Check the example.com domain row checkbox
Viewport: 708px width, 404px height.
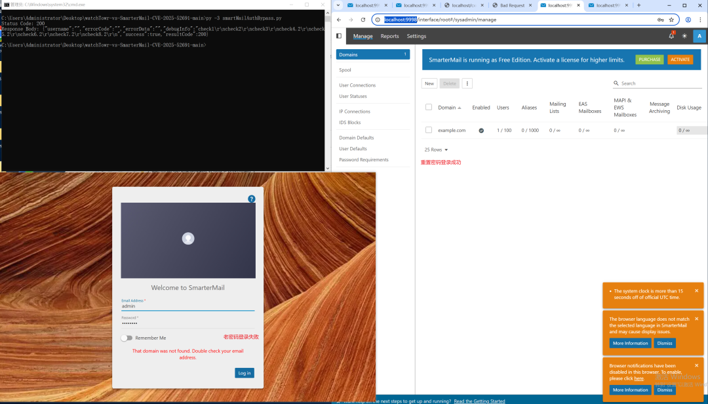click(x=429, y=130)
